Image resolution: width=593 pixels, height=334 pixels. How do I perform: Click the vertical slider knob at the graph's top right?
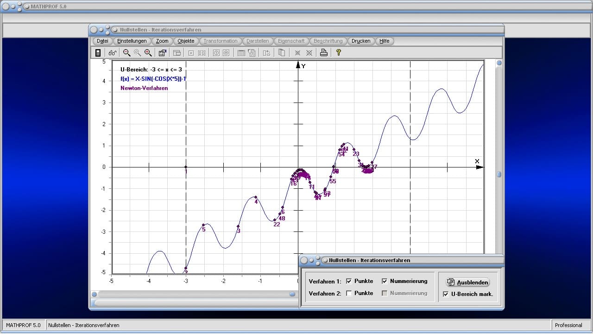pos(499,63)
